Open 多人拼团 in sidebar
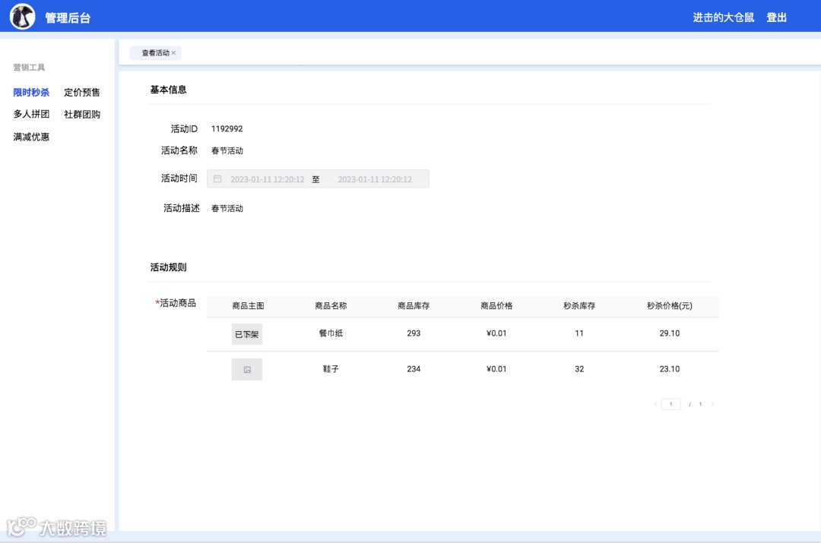 pos(31,114)
